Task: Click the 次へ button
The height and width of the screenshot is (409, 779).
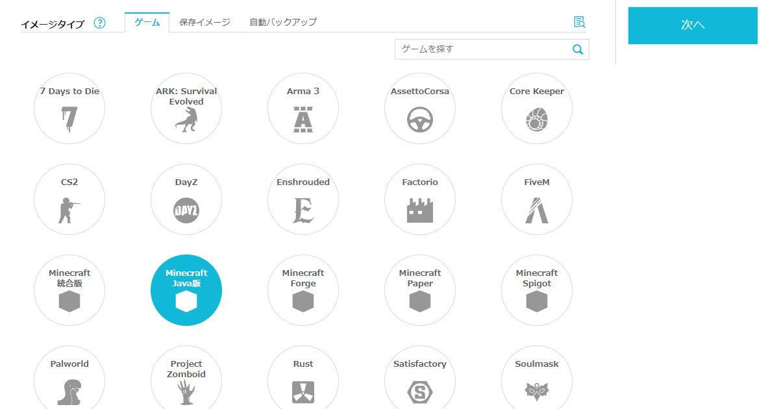Action: point(693,25)
